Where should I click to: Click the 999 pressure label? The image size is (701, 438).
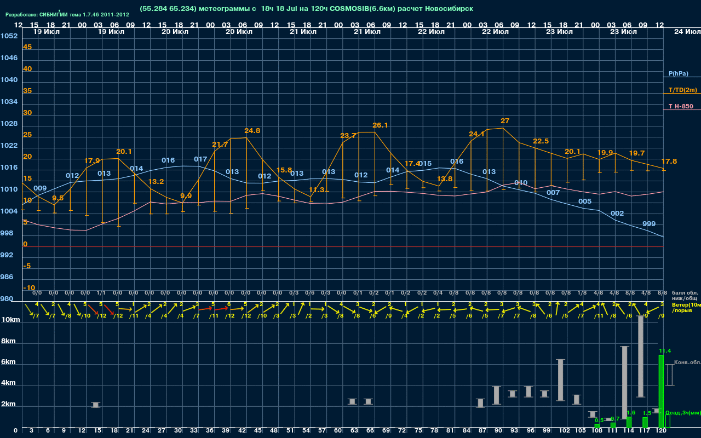click(x=649, y=224)
